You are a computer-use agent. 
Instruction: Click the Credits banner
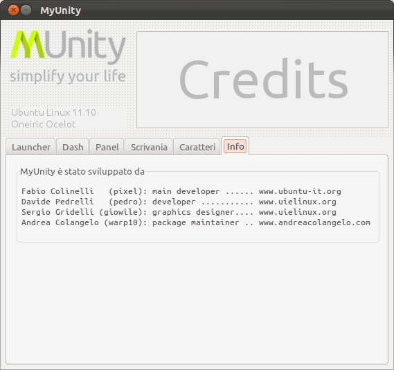[262, 80]
